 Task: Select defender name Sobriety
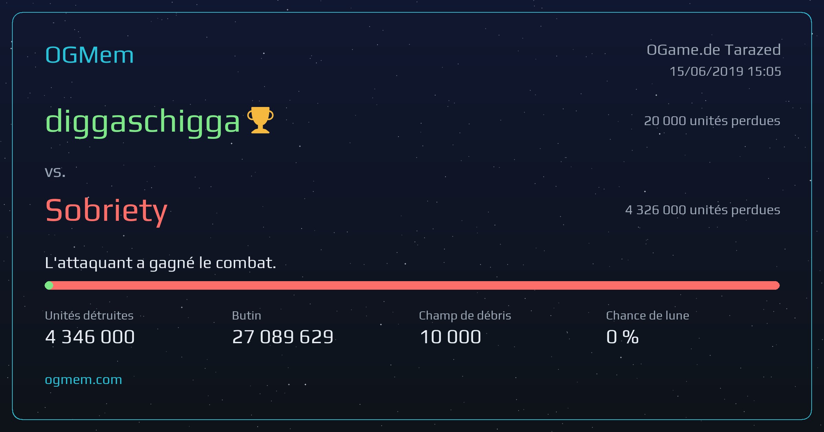pyautogui.click(x=106, y=211)
